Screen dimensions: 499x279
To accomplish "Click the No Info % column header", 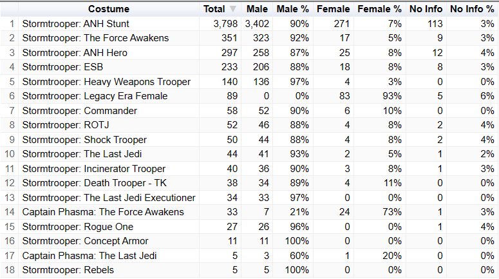I will tap(472, 9).
